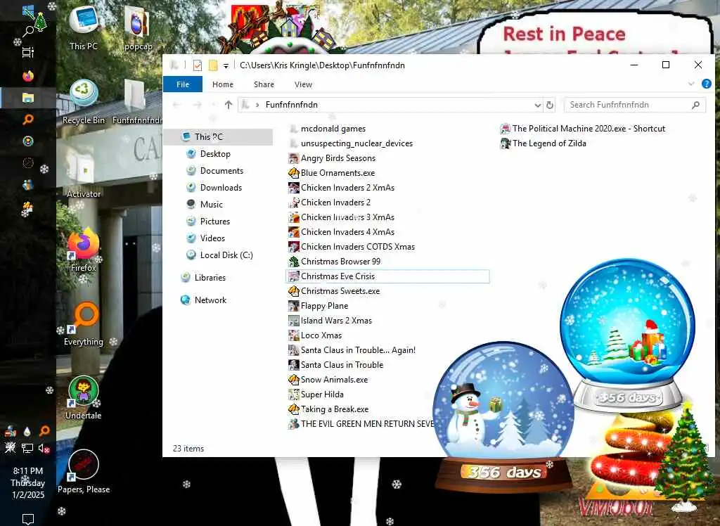Refresh the Funfnfnnfndn folder view
Image resolution: width=720 pixels, height=526 pixels.
click(550, 105)
